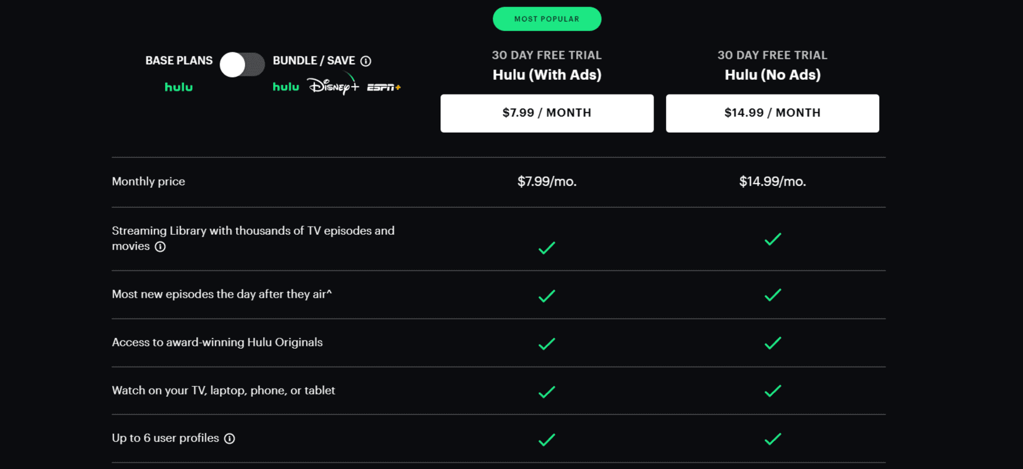Select the hulu logo in the bundle option

pyautogui.click(x=286, y=86)
